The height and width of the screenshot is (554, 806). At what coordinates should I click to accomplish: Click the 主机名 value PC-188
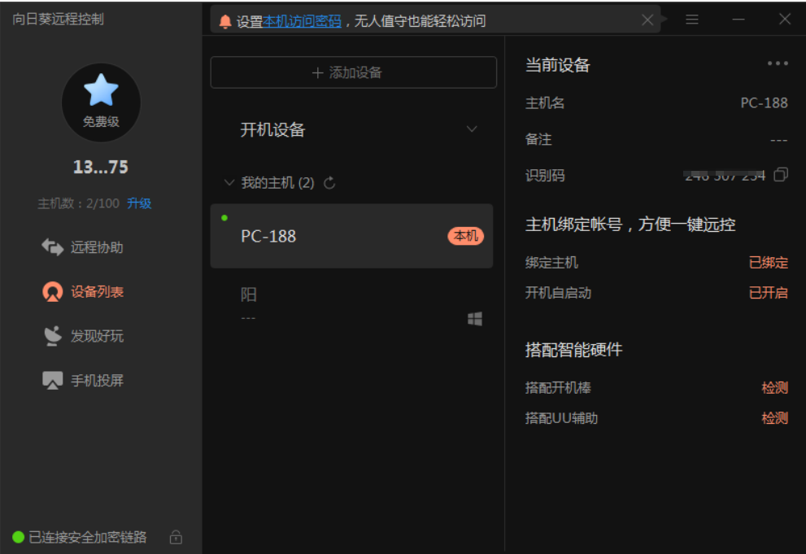tap(764, 103)
